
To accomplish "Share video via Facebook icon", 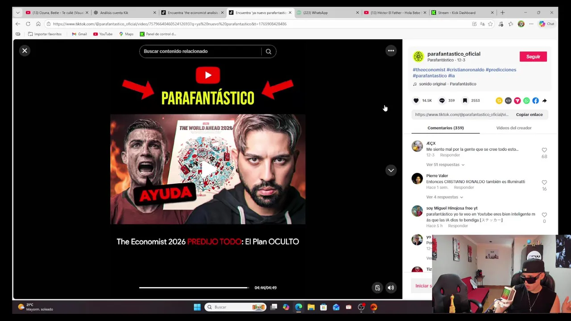I will coord(535,101).
